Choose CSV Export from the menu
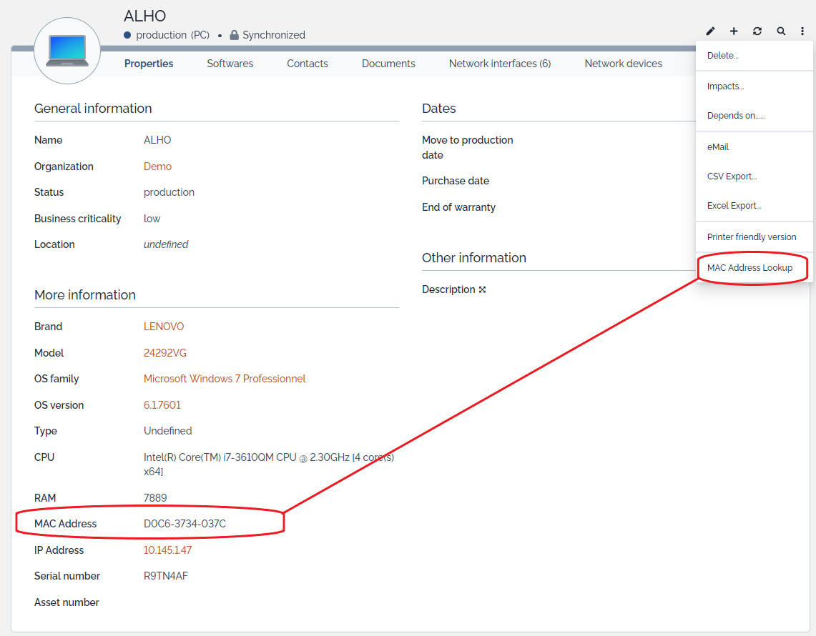 (732, 177)
